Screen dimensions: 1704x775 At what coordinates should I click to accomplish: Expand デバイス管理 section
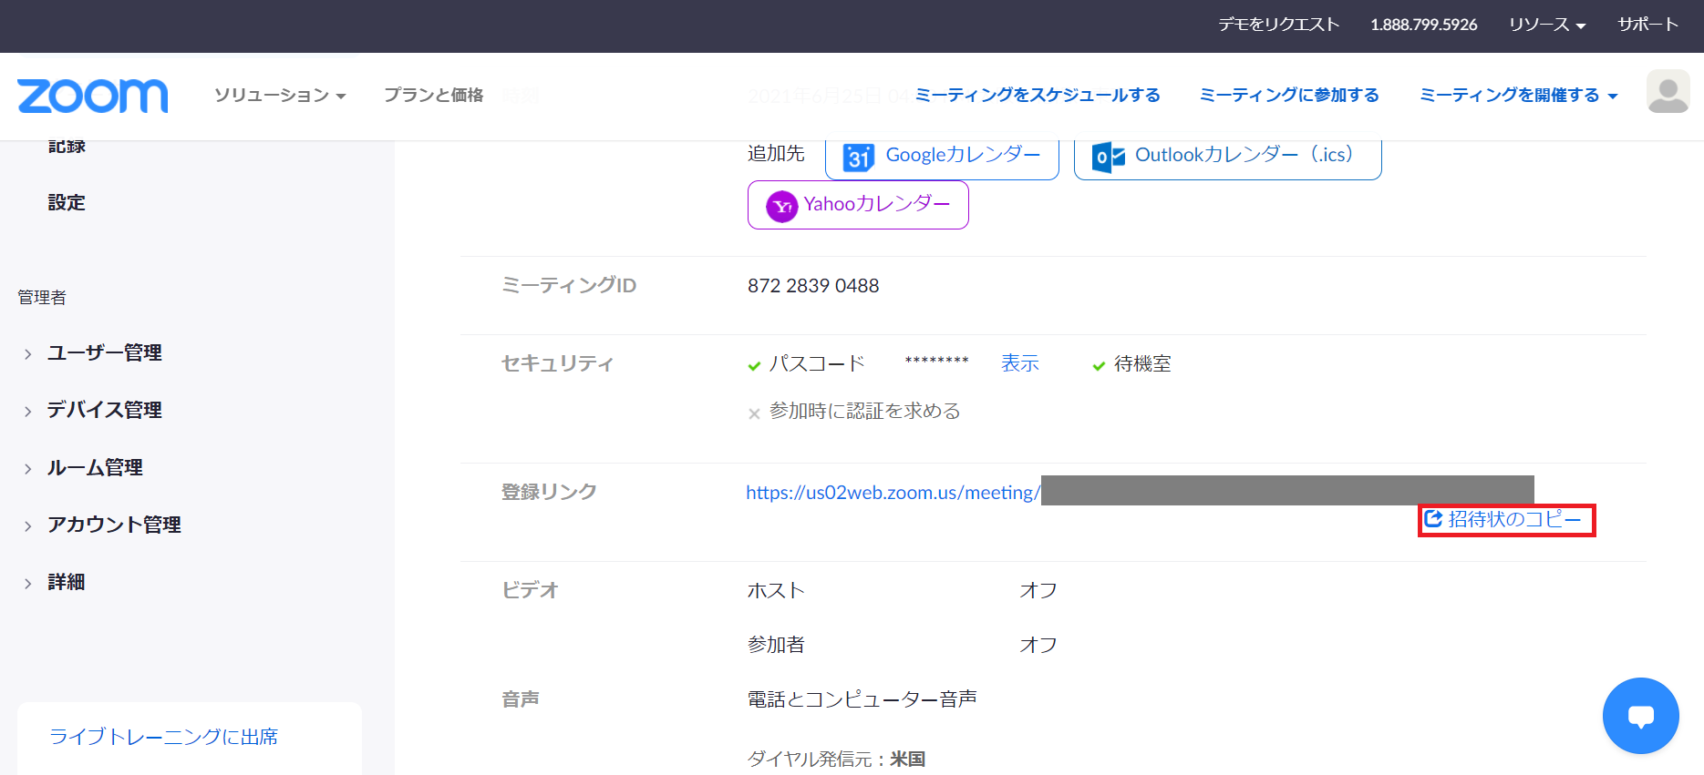pos(28,412)
